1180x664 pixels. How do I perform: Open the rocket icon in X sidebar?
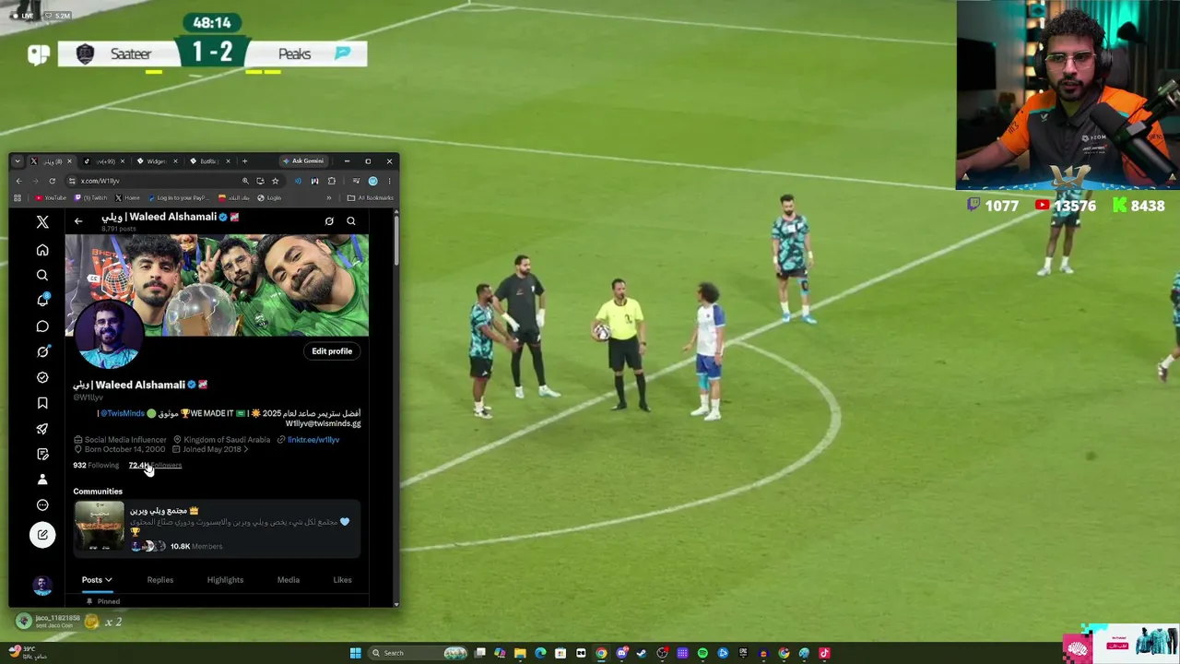(x=42, y=429)
